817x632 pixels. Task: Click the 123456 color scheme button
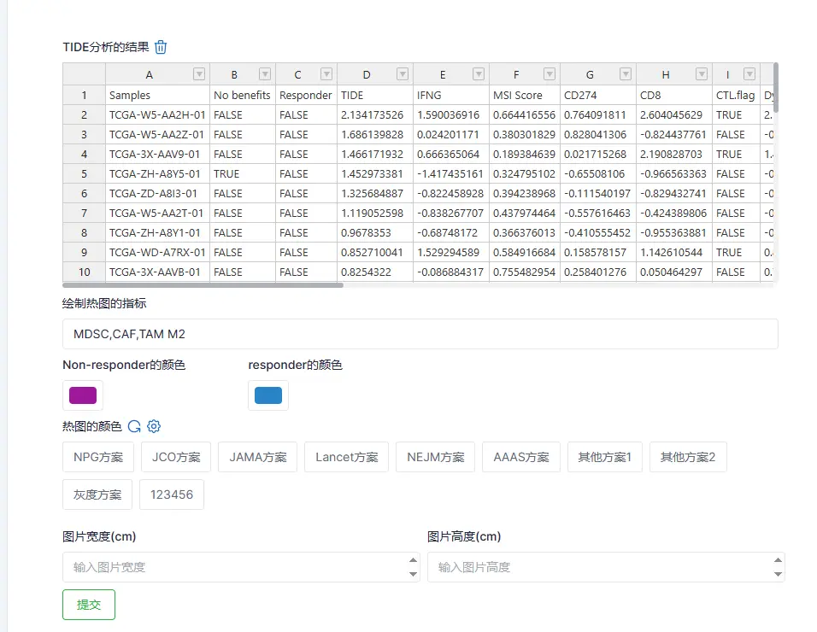[x=171, y=494]
